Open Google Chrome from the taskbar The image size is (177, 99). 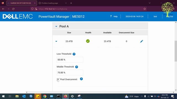45,96
